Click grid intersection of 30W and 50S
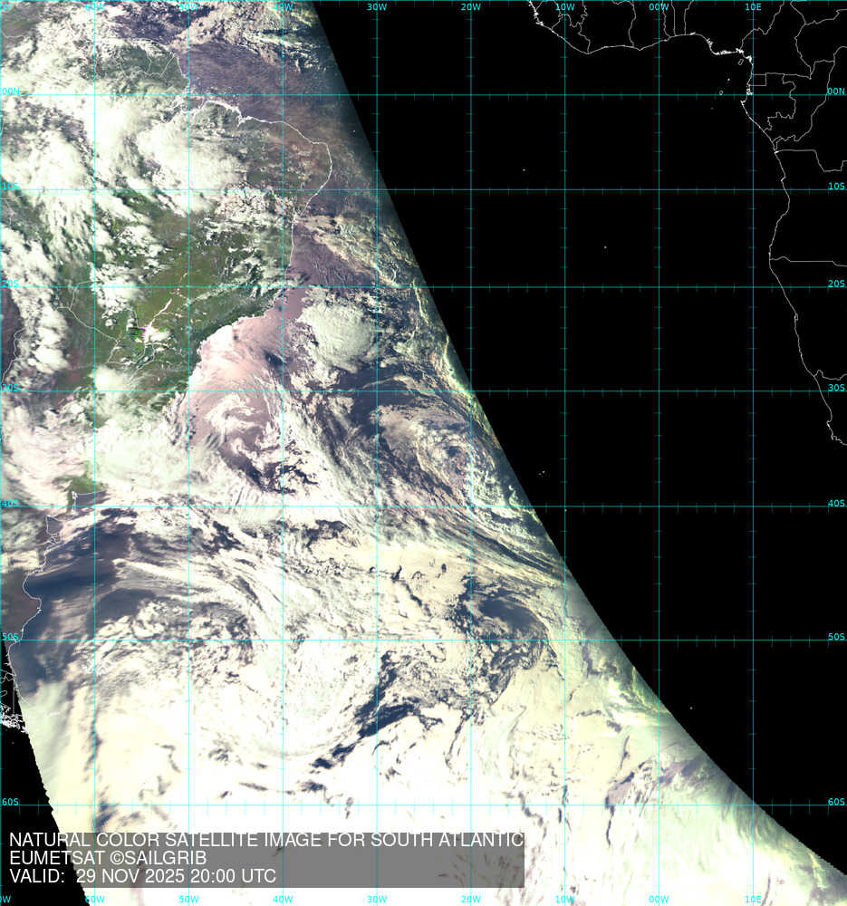Viewport: 847px width, 906px height. (377, 640)
